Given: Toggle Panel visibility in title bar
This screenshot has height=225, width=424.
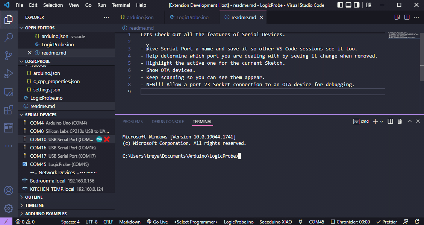Looking at the screenshot, I should (x=348, y=5).
